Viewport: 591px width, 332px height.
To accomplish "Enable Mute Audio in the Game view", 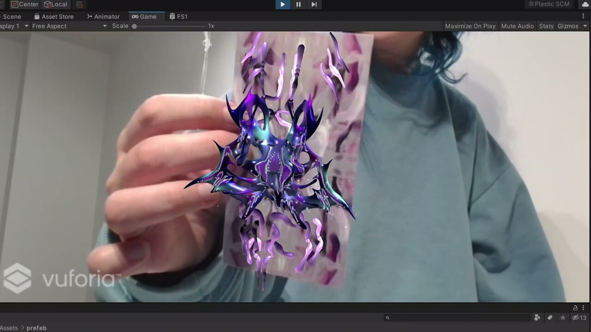I will 517,26.
